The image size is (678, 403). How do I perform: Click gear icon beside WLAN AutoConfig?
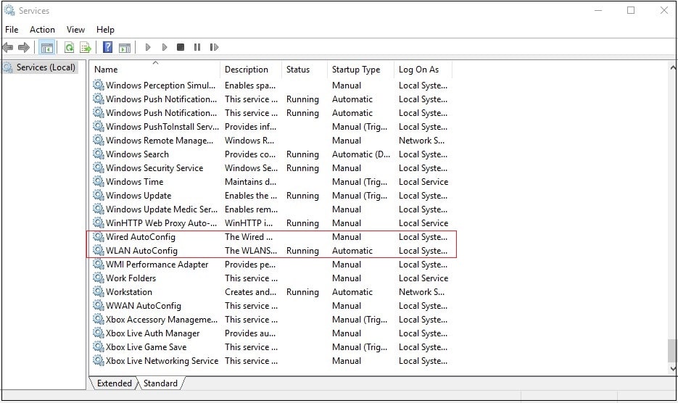pyautogui.click(x=99, y=250)
